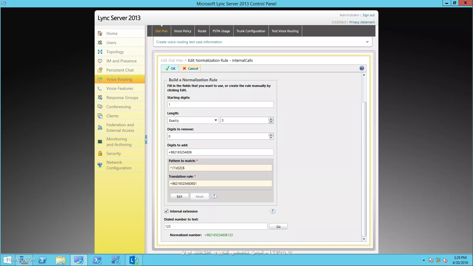Screen dimensions: 473x266
Task: Decrease Digits to remove with down arrow
Action: (271, 138)
